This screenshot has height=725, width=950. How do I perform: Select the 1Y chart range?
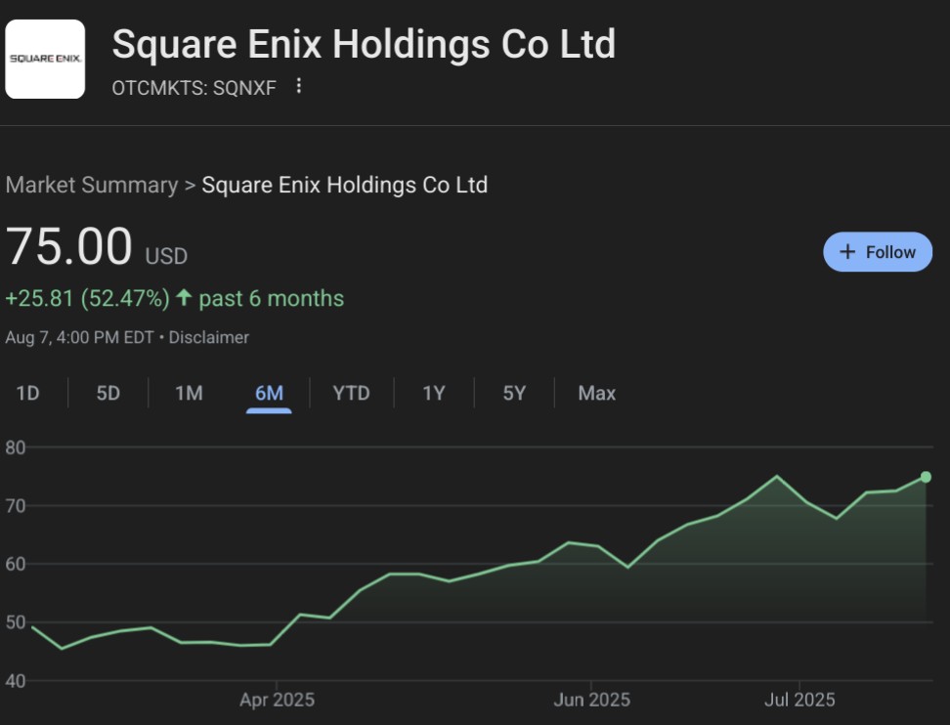pos(434,393)
